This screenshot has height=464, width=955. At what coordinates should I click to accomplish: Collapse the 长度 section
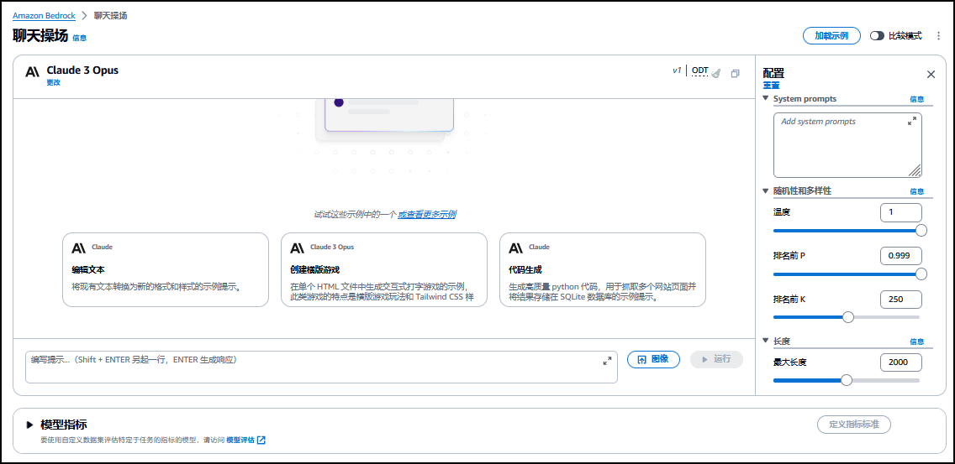click(x=766, y=341)
